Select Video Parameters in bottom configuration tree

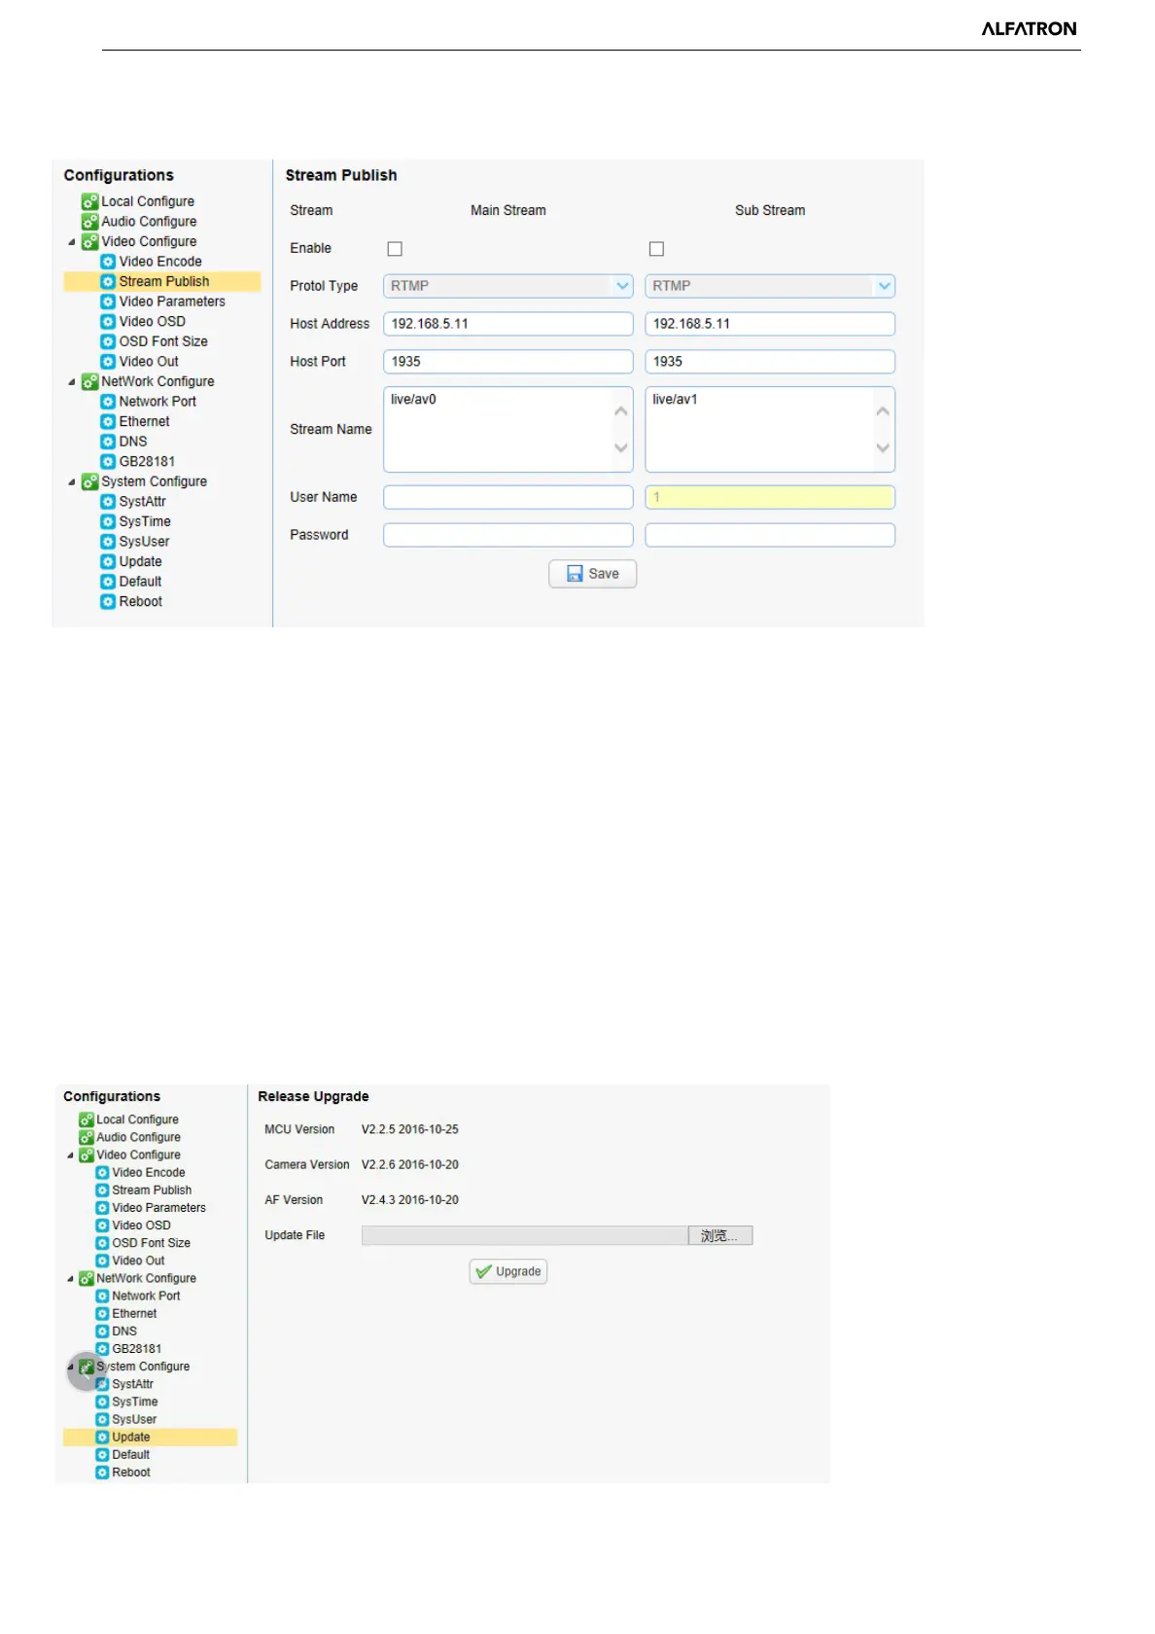(158, 1208)
